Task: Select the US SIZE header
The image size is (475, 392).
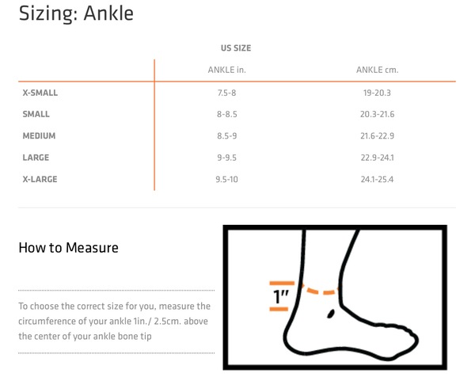Action: coord(236,48)
